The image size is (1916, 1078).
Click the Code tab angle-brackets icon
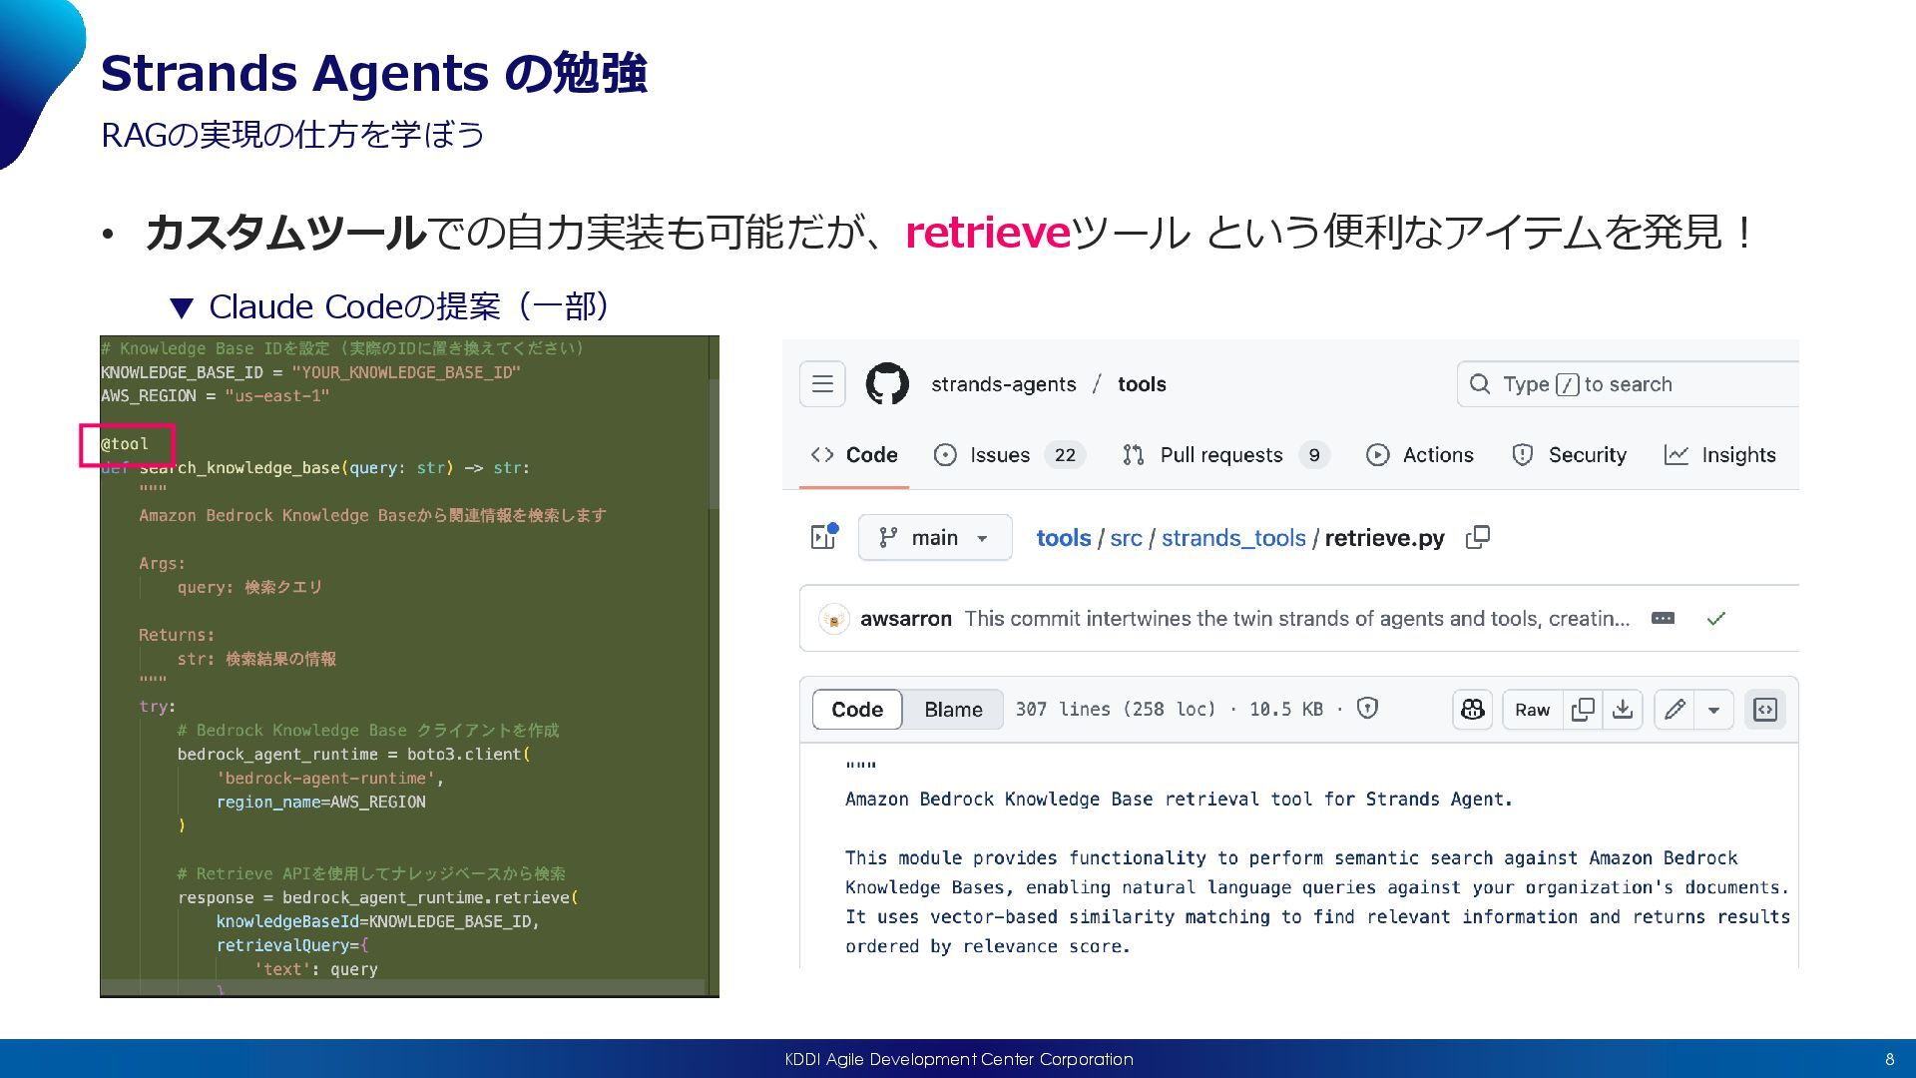click(822, 455)
